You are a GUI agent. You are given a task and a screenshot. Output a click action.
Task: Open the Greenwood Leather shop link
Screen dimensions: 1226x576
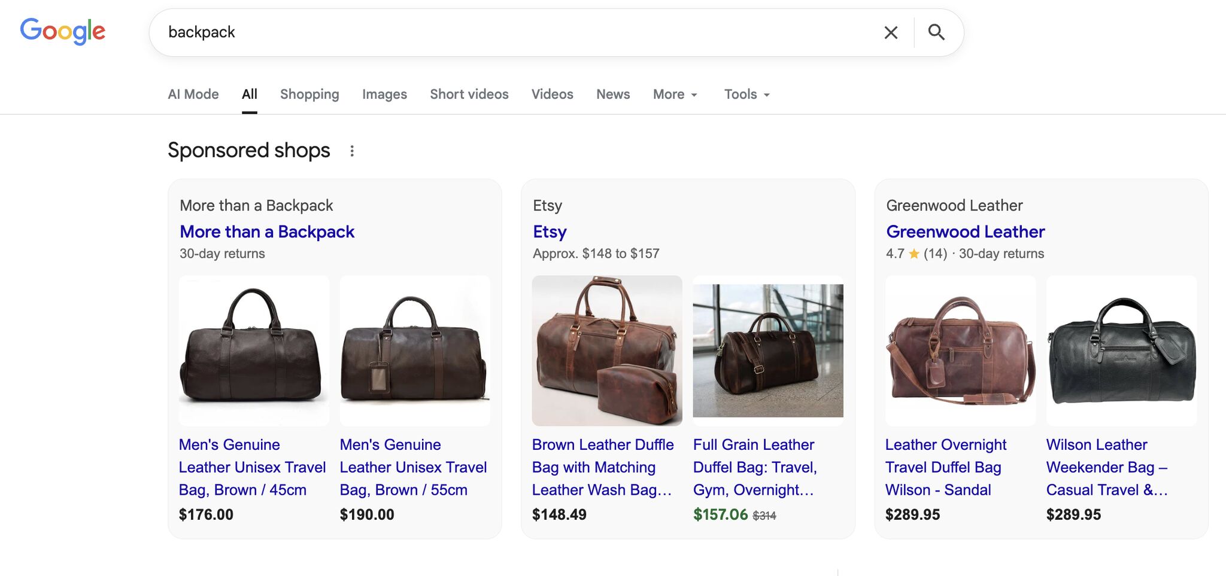965,231
